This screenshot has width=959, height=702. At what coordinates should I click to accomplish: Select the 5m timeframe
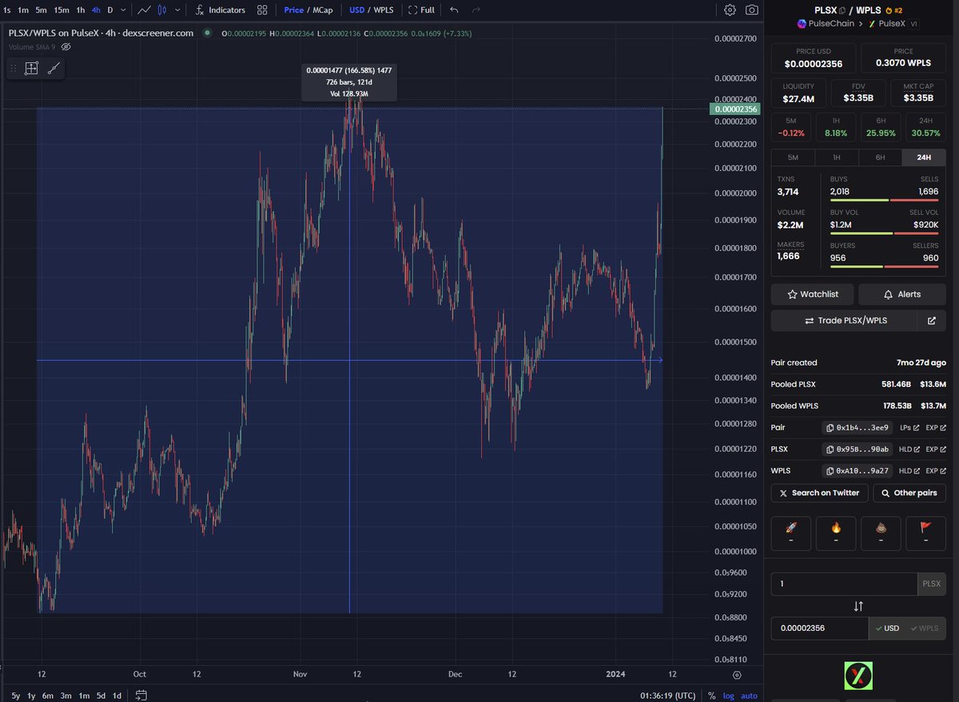41,10
